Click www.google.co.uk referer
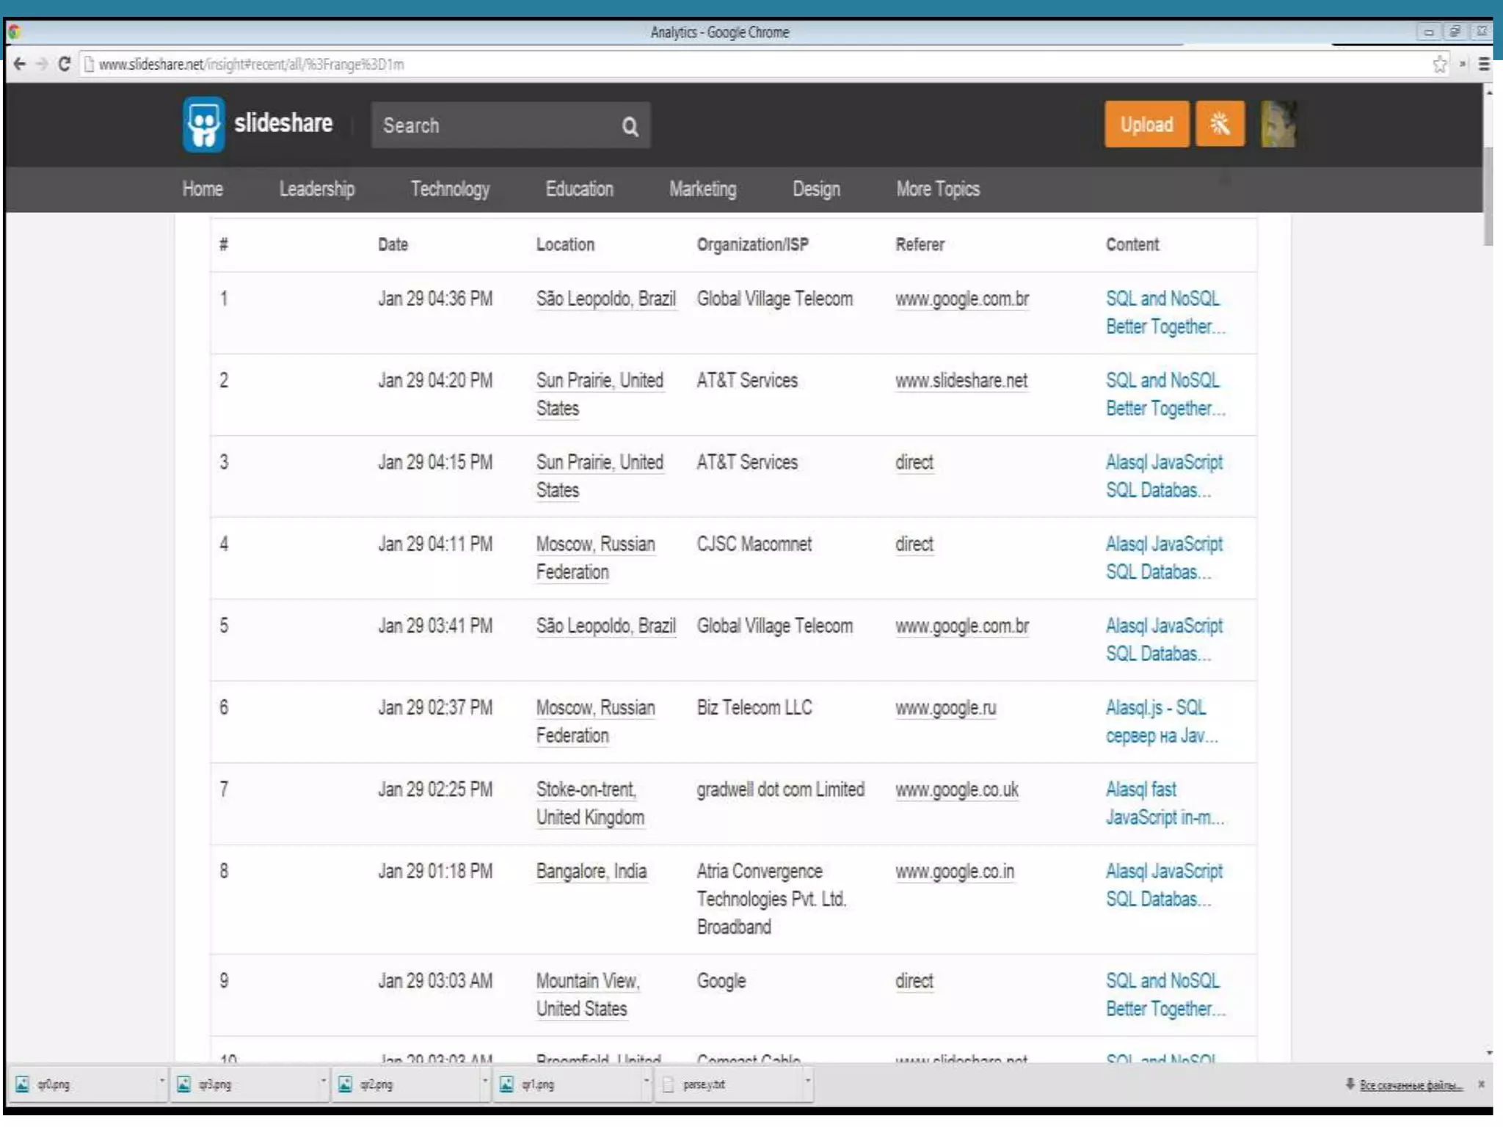The width and height of the screenshot is (1503, 1127). 957,789
